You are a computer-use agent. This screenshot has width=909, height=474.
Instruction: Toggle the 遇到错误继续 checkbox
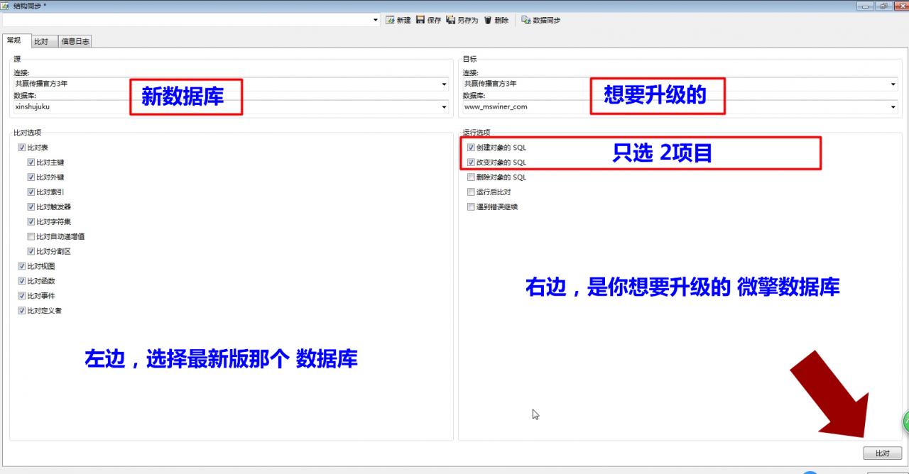tap(471, 207)
